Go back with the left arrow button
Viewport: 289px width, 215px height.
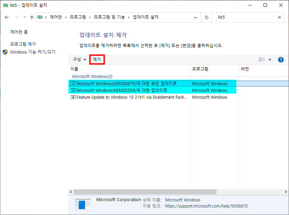[x=7, y=17]
